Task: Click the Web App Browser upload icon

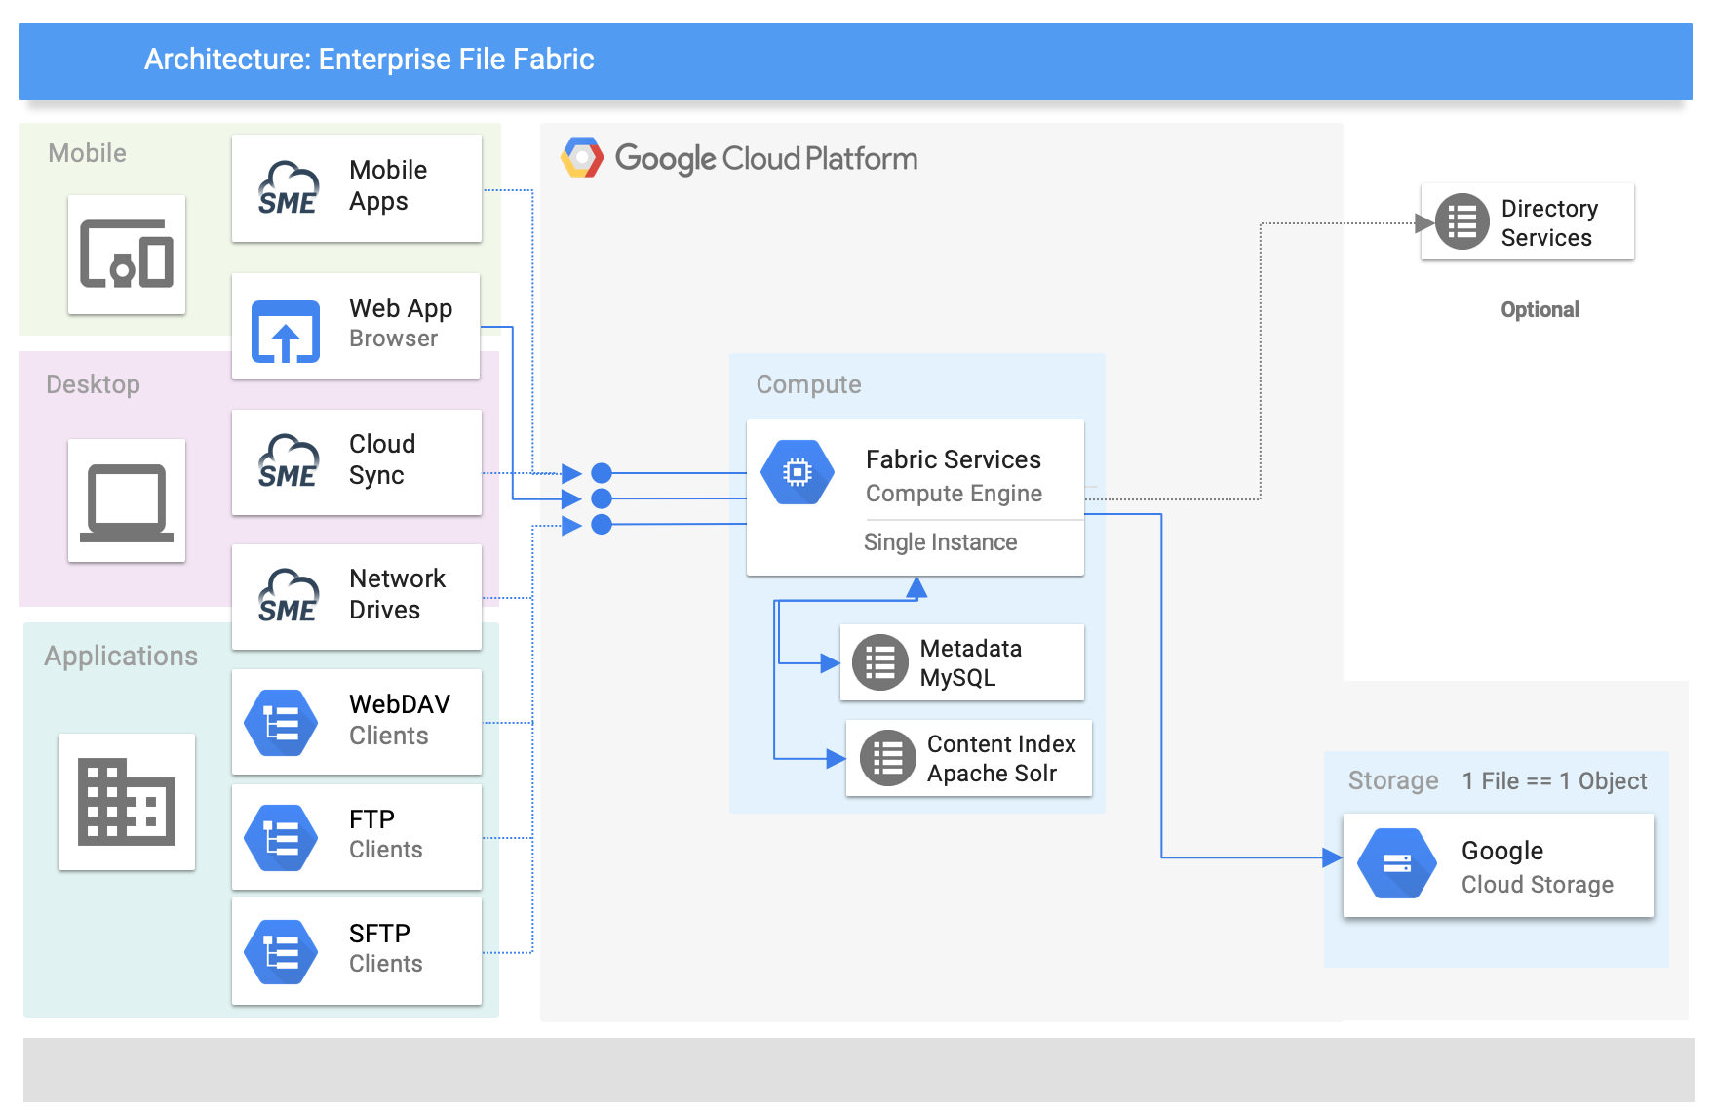Action: click(x=286, y=332)
